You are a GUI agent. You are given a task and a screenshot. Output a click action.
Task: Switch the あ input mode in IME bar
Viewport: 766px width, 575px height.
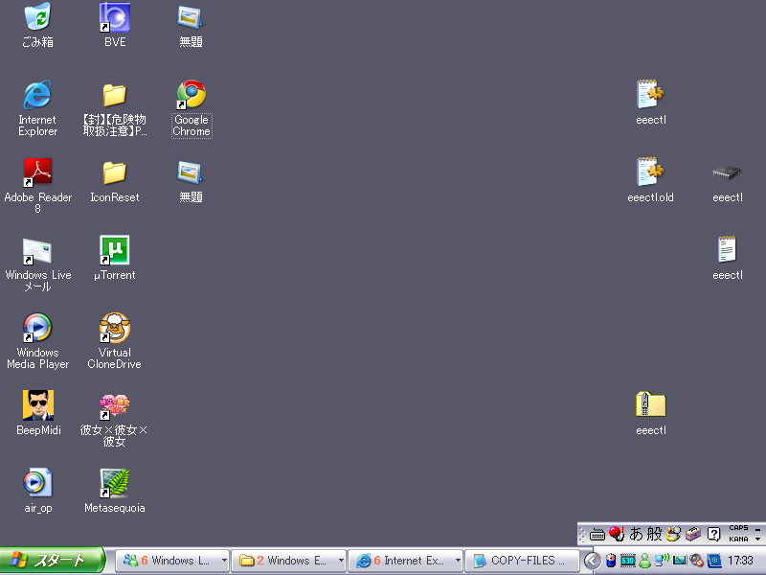pyautogui.click(x=635, y=534)
